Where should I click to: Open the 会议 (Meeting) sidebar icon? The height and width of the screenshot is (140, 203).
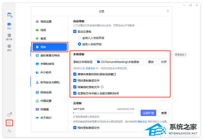tap(9, 26)
